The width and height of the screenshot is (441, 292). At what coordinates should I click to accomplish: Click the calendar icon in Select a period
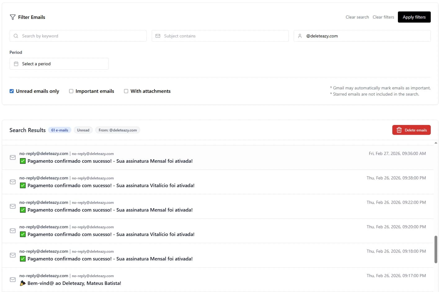tap(16, 64)
